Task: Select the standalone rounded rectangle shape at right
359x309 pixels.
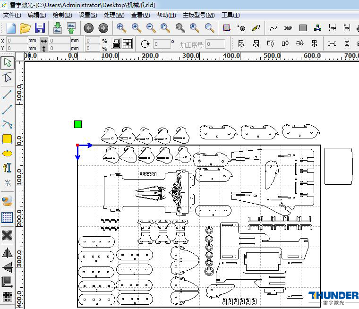Action: (338, 166)
